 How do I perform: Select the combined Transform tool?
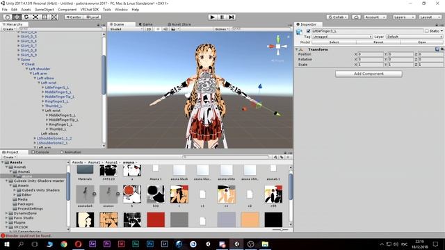(54, 17)
